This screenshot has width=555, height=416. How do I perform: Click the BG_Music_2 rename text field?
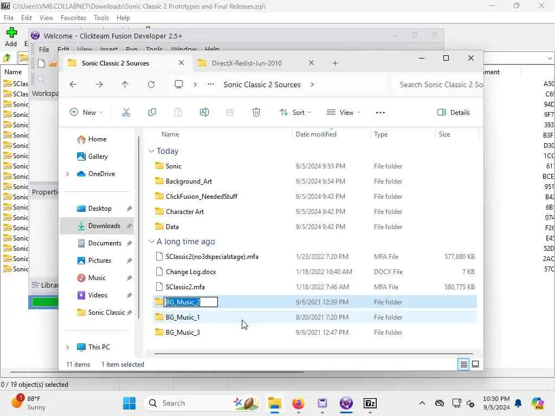(x=191, y=302)
